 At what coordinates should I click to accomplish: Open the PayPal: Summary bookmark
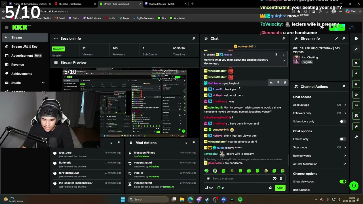(143, 18)
